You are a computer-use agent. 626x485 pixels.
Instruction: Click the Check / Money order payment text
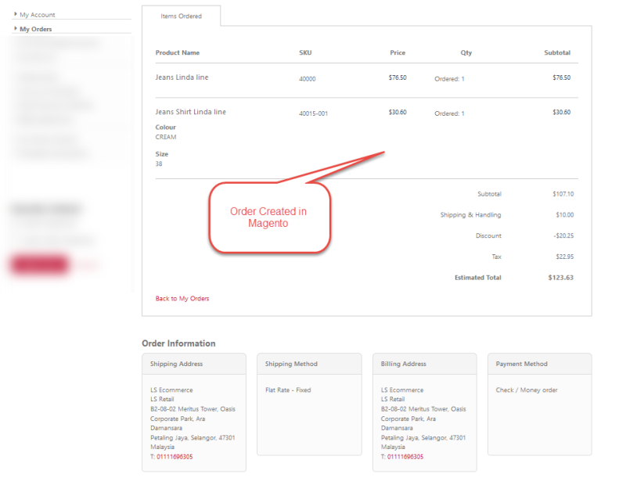[x=527, y=390]
